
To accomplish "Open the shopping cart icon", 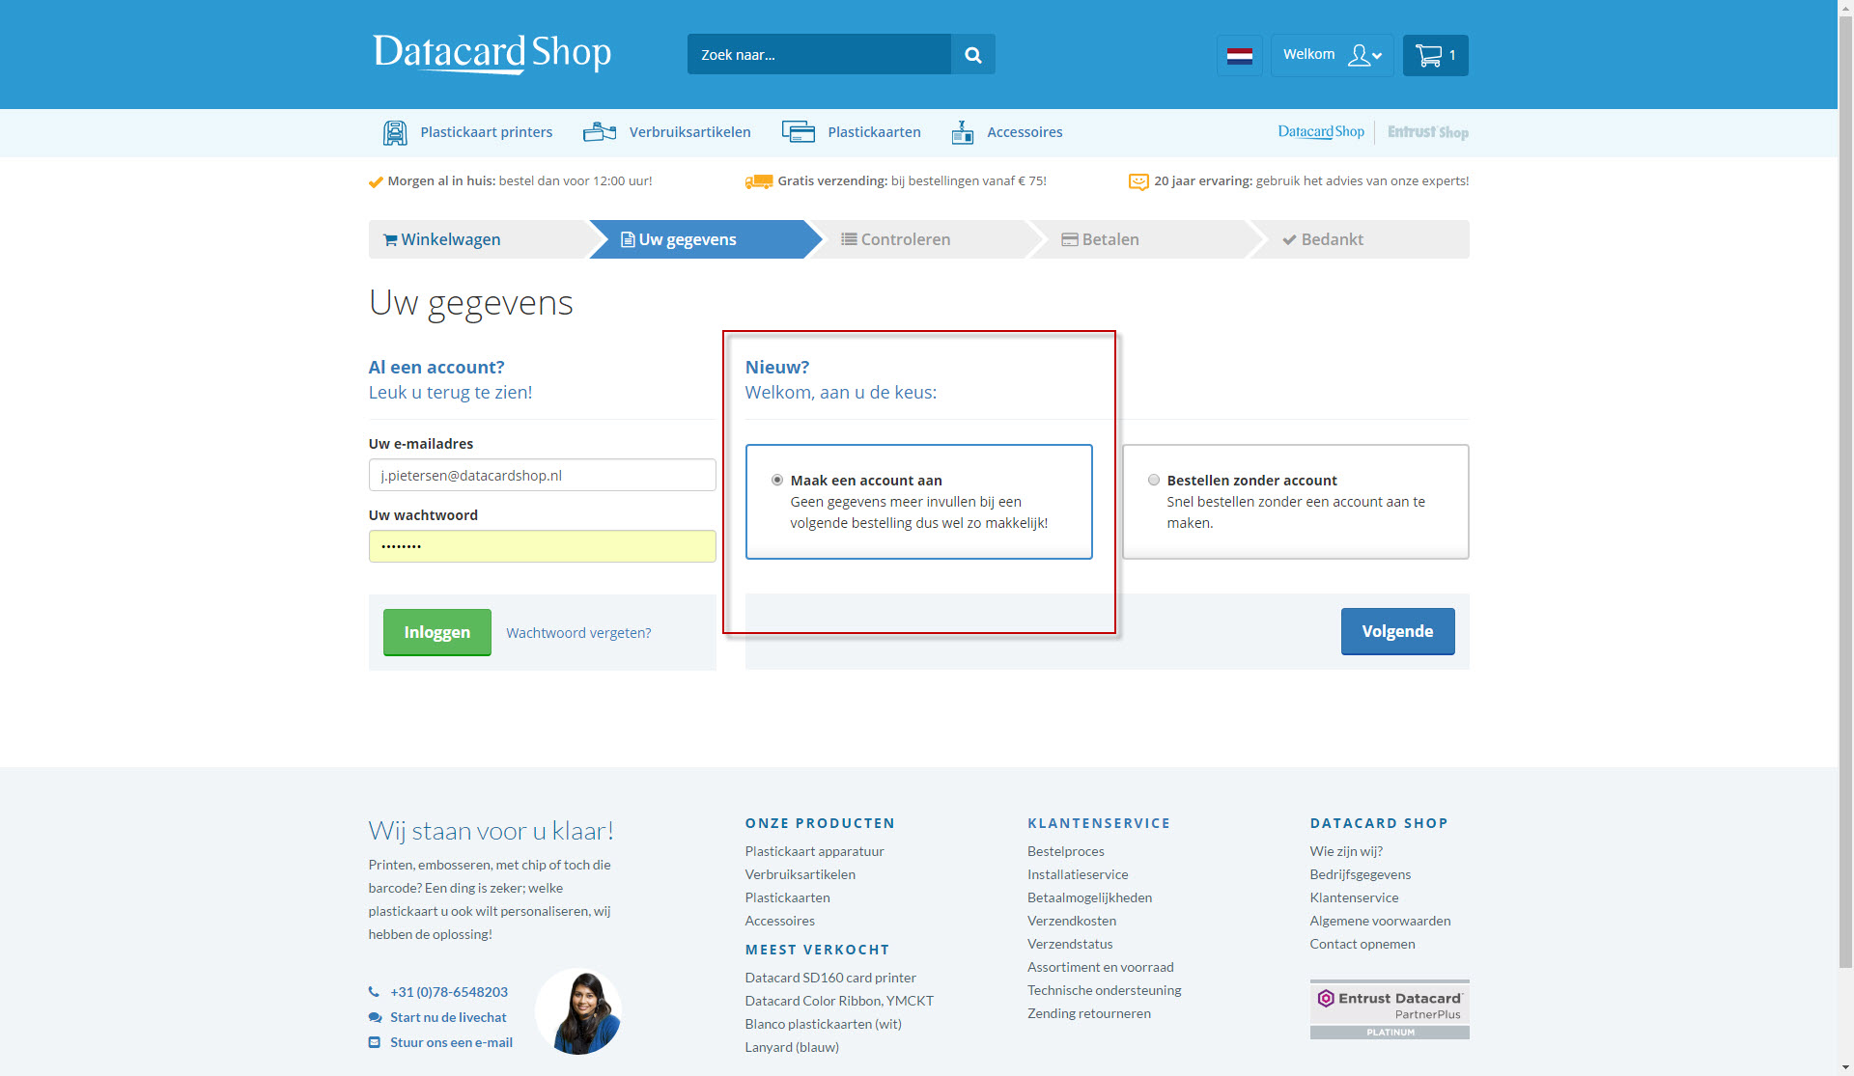I will (1435, 55).
